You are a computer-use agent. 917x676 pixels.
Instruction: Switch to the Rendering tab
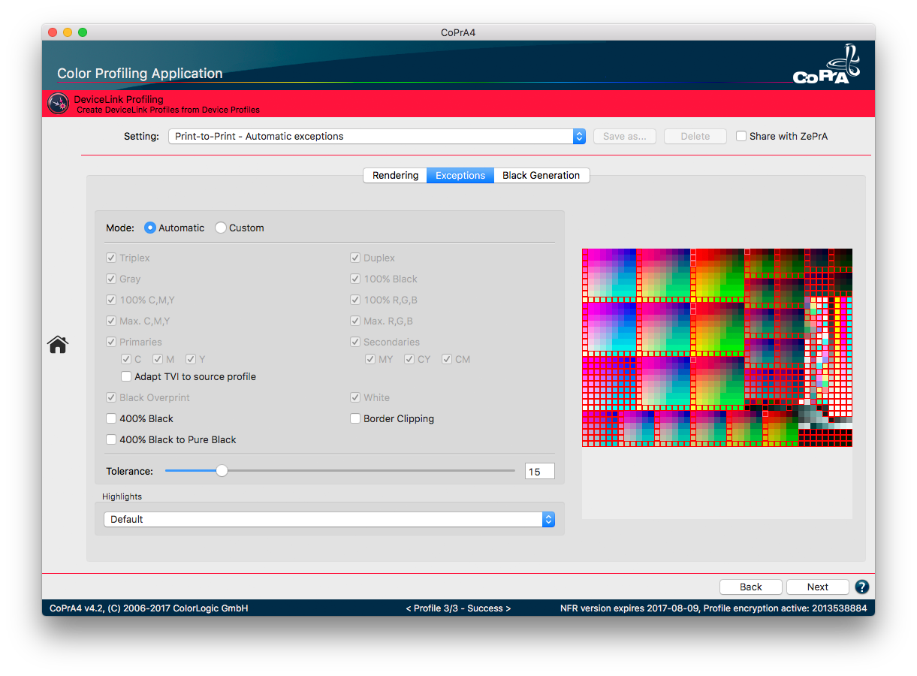point(395,175)
